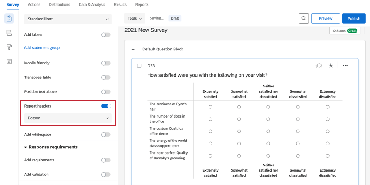
Task: Click the search magnifier icon
Action: (x=304, y=18)
